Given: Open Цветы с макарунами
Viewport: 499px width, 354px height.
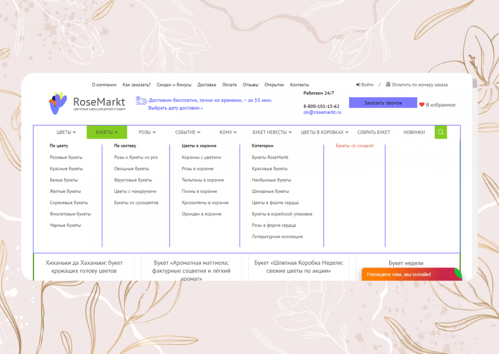Looking at the screenshot, I should point(135,191).
